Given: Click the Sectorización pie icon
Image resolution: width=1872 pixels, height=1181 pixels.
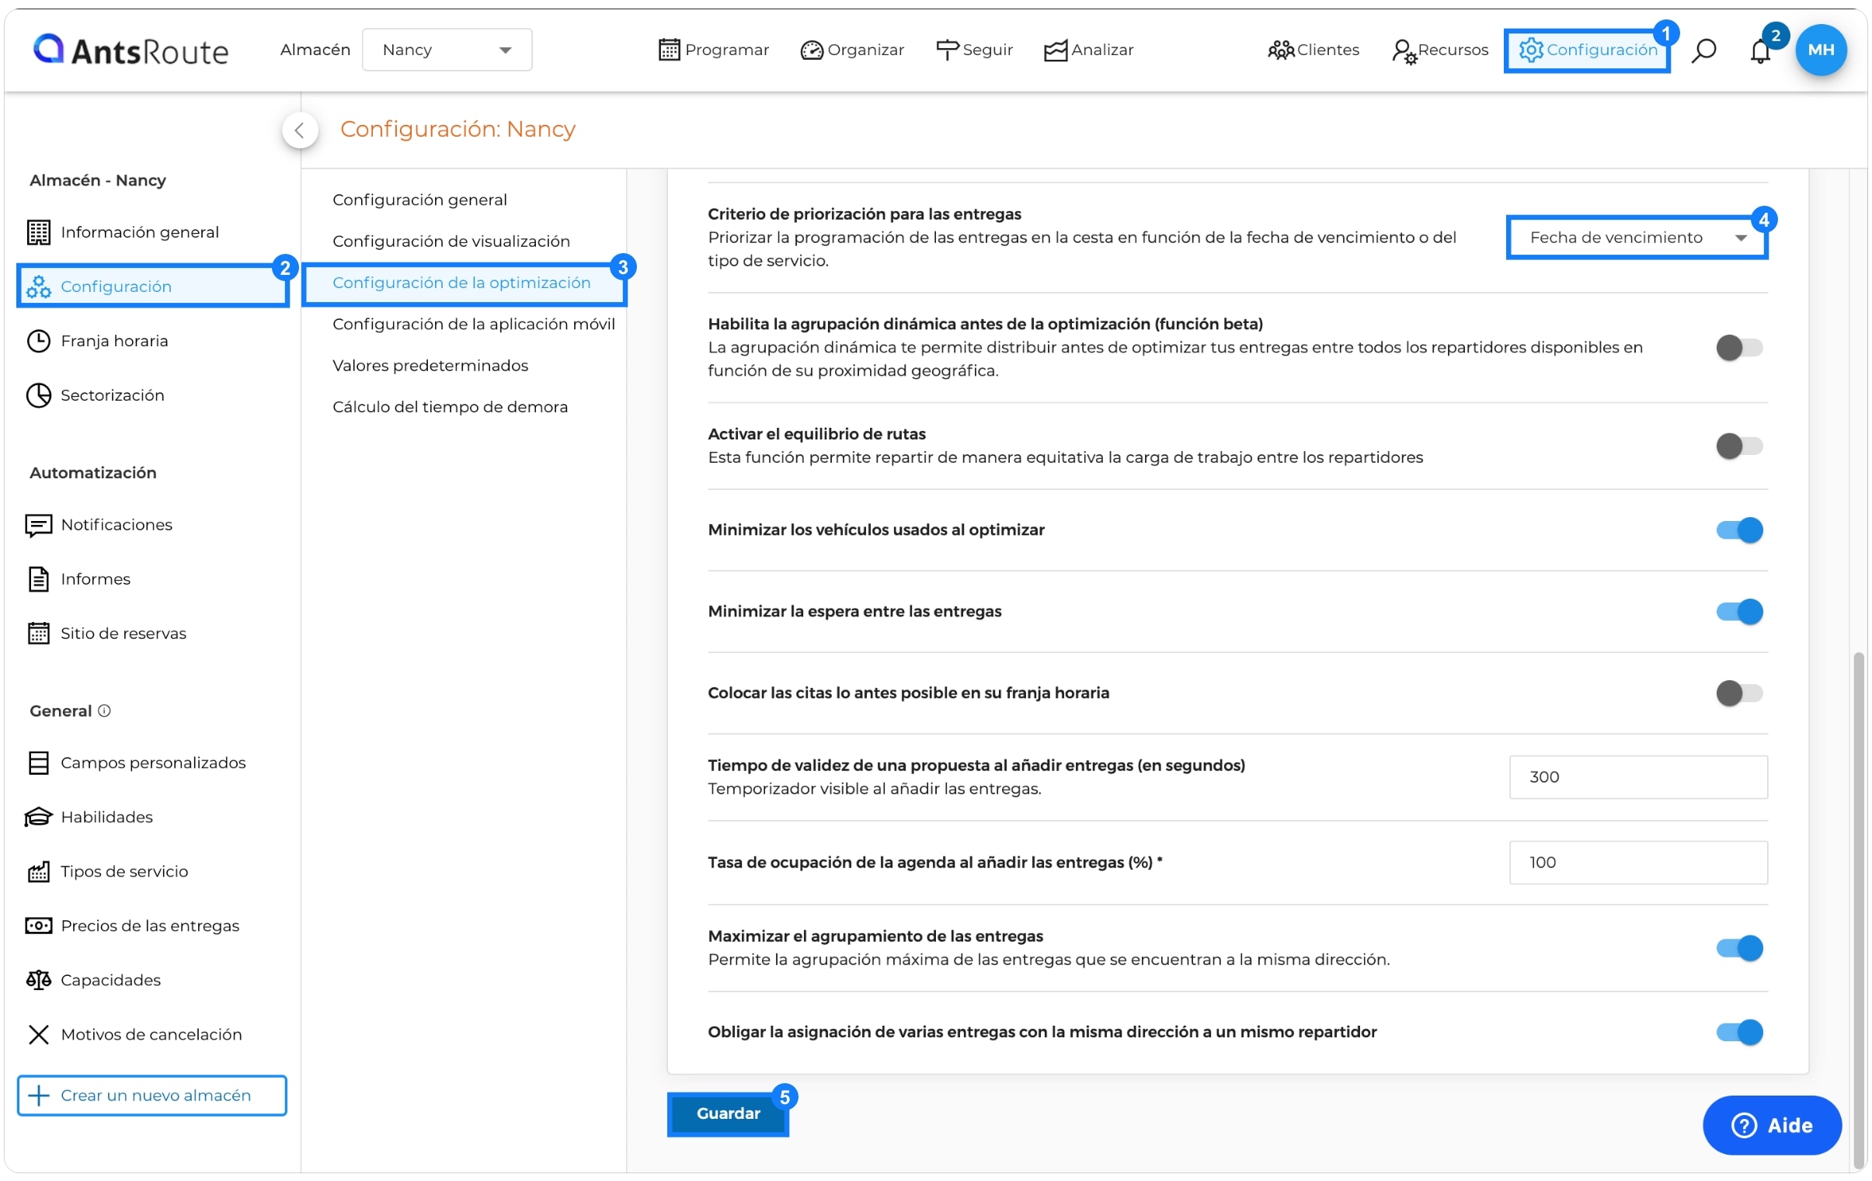Looking at the screenshot, I should (x=39, y=394).
